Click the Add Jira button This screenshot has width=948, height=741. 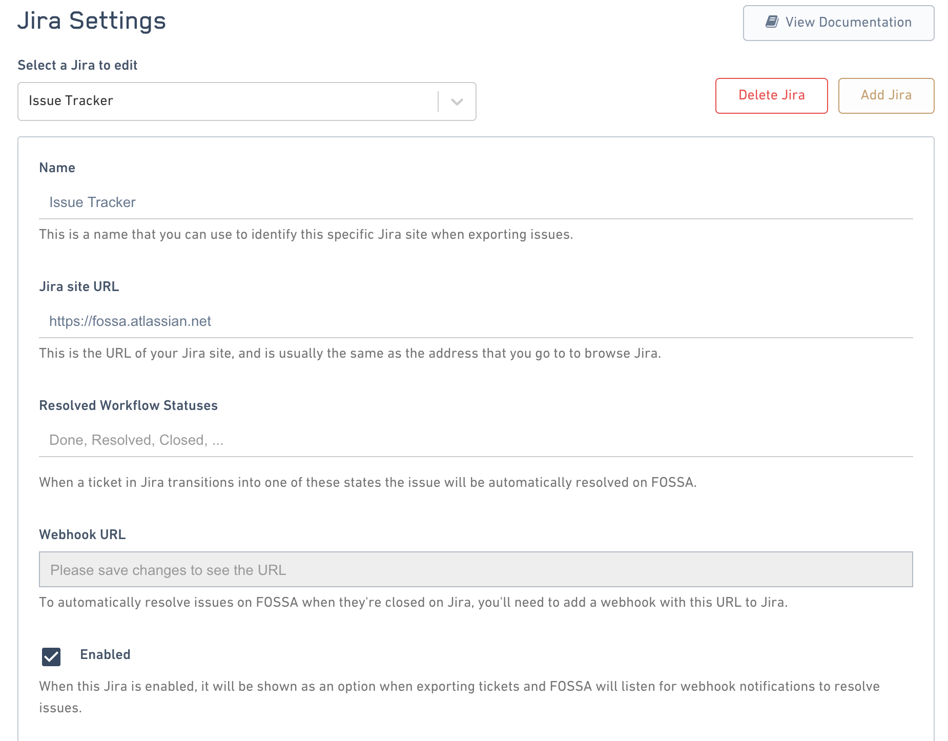(x=886, y=95)
